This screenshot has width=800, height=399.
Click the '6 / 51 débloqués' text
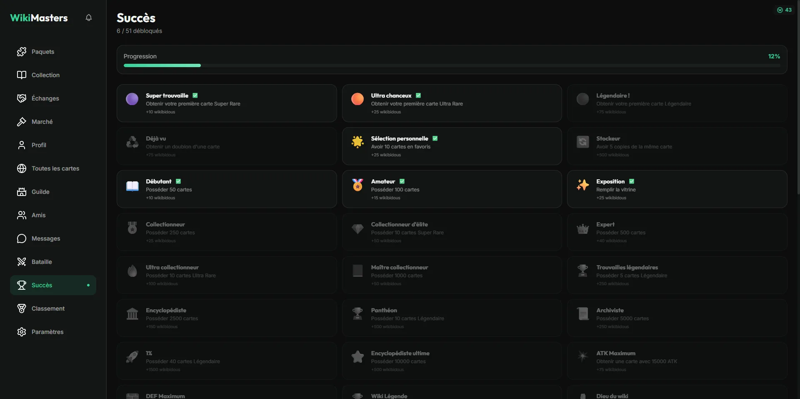tap(139, 31)
